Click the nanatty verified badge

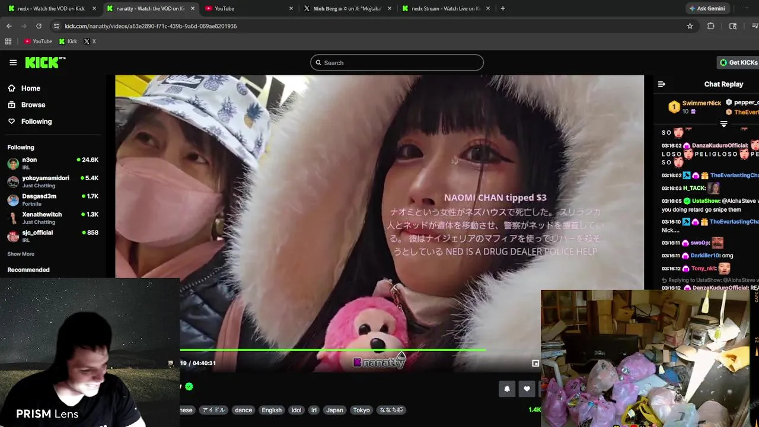pyautogui.click(x=189, y=387)
